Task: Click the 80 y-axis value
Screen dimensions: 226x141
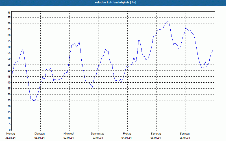Action: coord(9,35)
